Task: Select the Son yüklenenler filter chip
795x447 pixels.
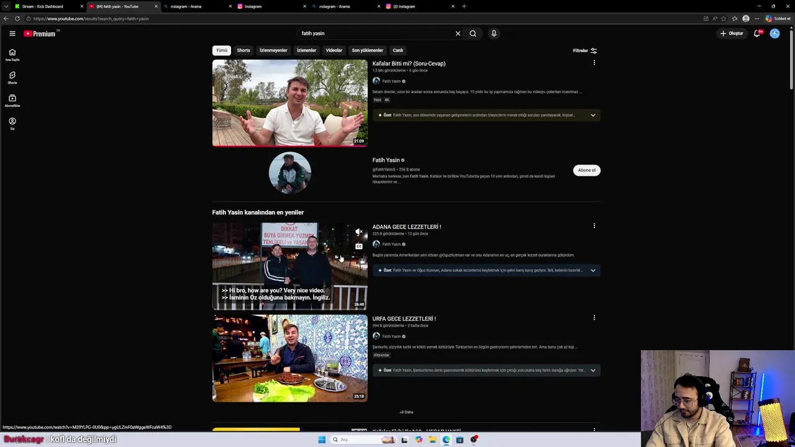Action: click(x=368, y=50)
